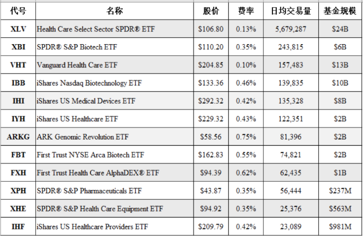Viewport: 363px width, 236px height.
Task: Click the 股价 column header
Action: [211, 11]
